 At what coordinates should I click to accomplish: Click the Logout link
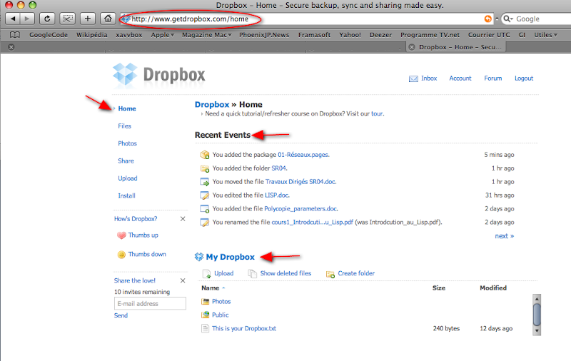point(524,78)
